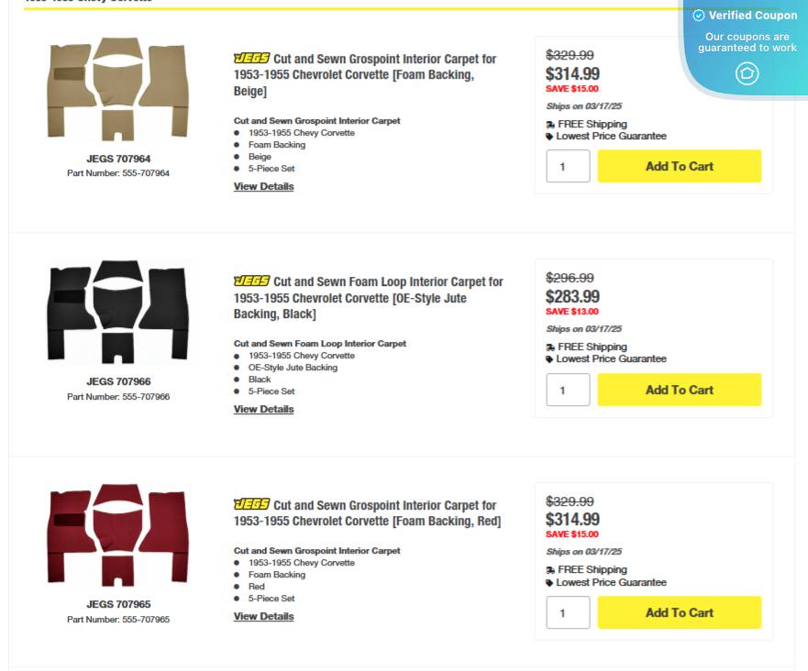Viewport: 808px width, 671px height.
Task: Click the JEGS logo beside the black carpet title
Action: (x=251, y=280)
